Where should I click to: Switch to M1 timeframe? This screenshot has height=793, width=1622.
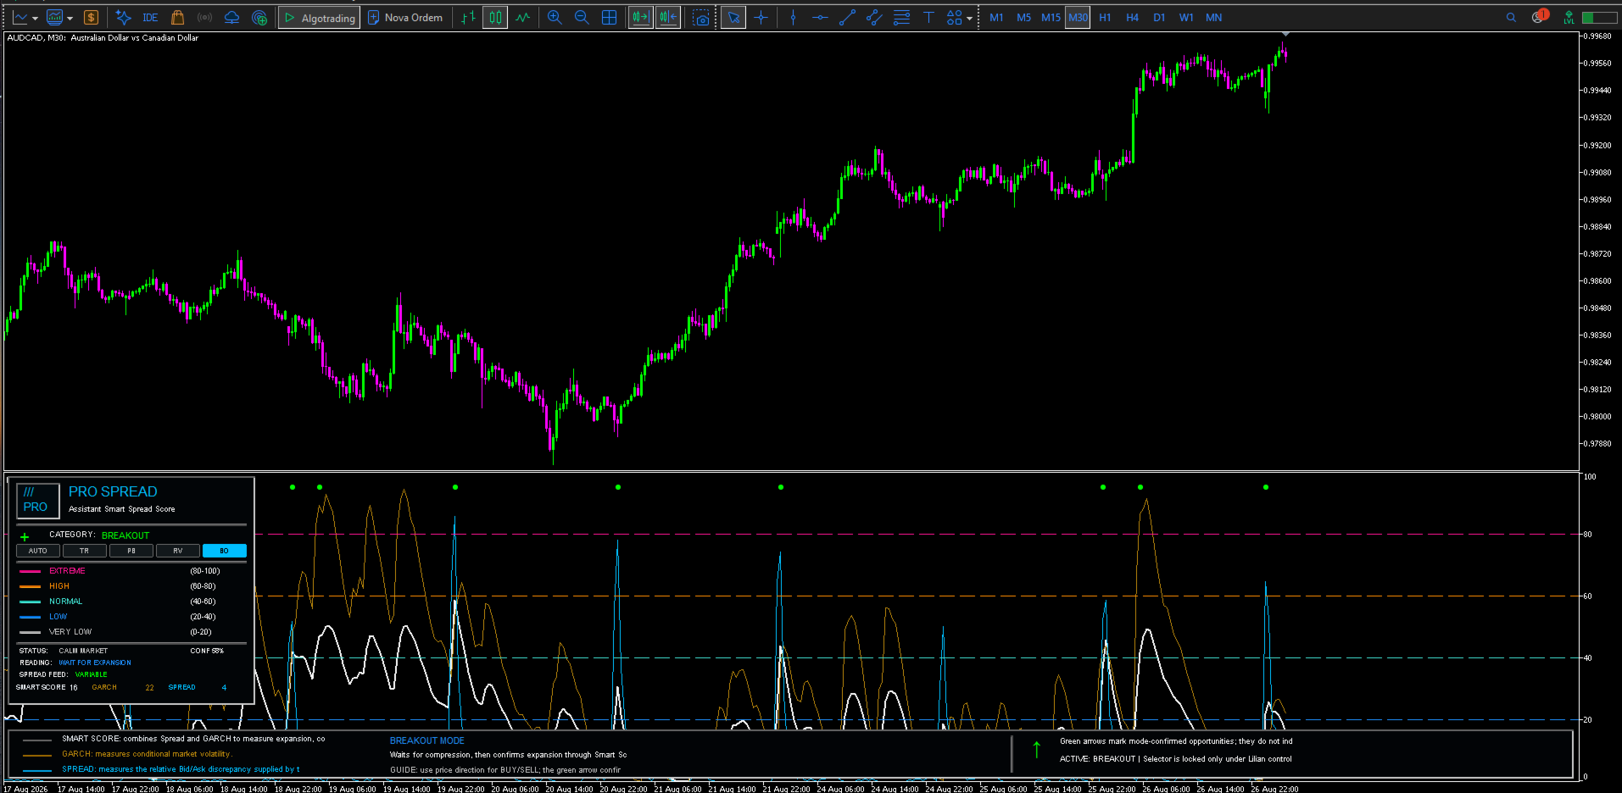[x=996, y=18]
